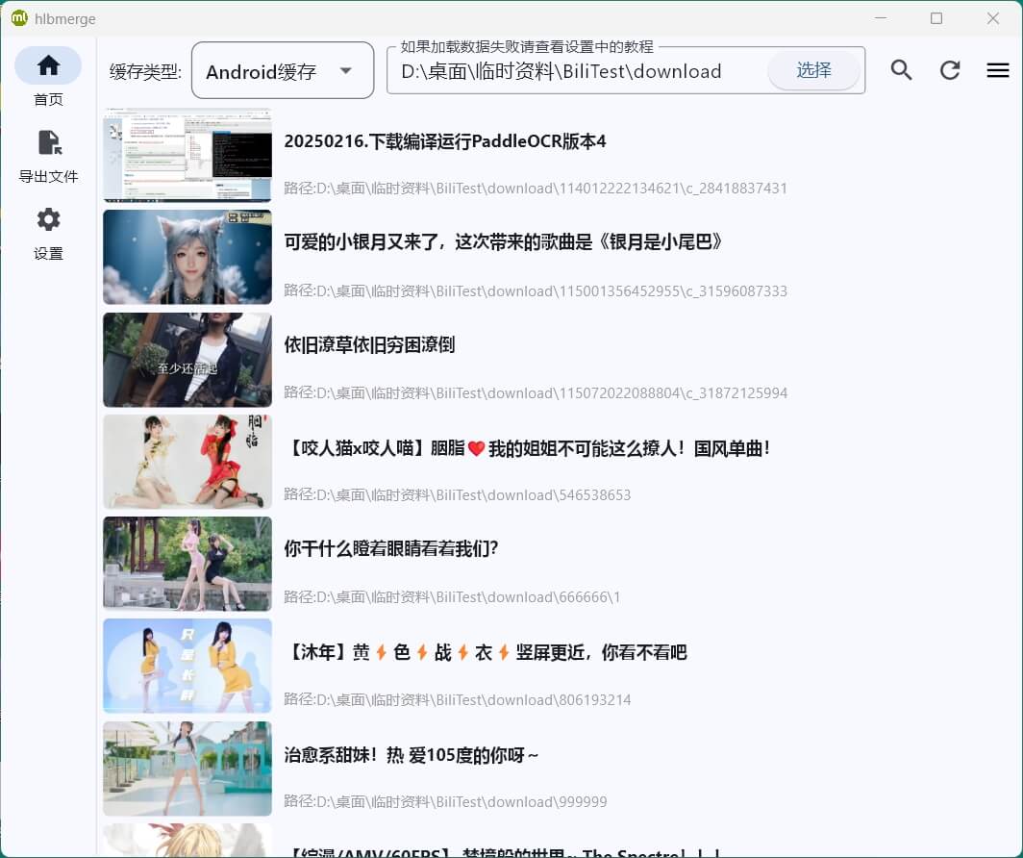This screenshot has width=1023, height=858.
Task: Click path ending download\999999
Action: (x=445, y=802)
